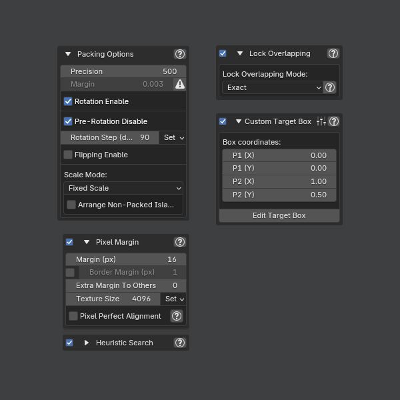This screenshot has width=400, height=400.
Task: Open the Fixed Scale mode dropdown
Action: click(123, 188)
